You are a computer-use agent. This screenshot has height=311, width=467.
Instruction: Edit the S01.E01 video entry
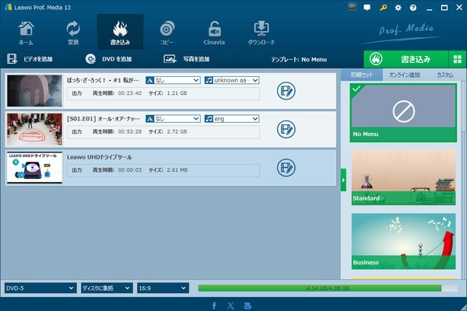(x=286, y=129)
